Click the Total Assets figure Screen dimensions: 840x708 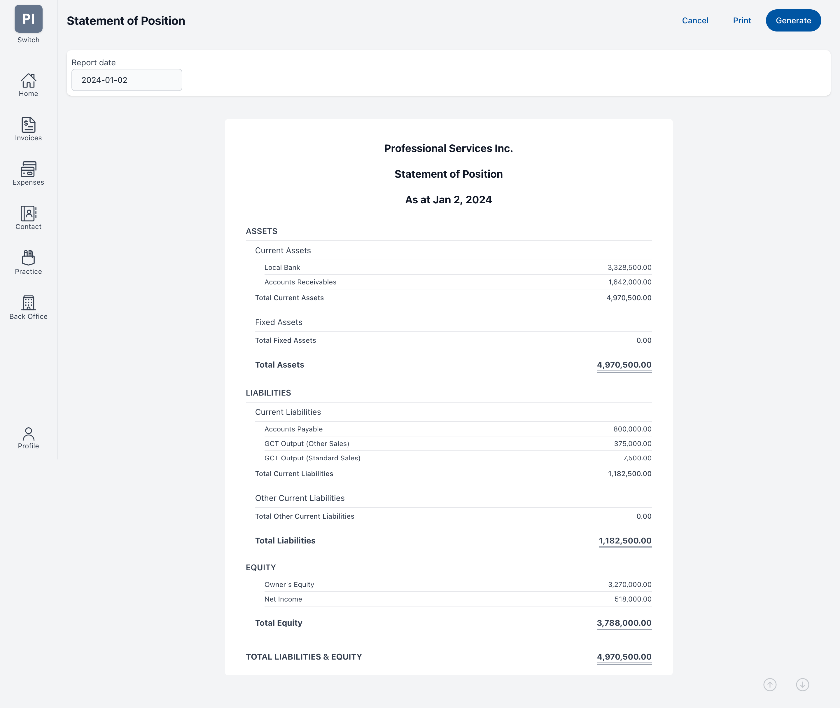[x=624, y=365]
